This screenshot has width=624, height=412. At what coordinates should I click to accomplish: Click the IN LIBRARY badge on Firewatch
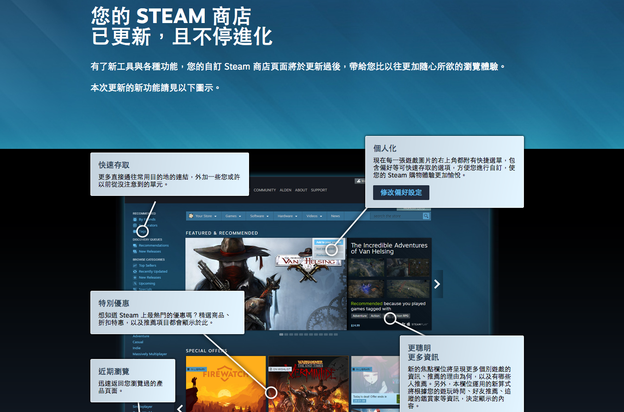pos(196,369)
